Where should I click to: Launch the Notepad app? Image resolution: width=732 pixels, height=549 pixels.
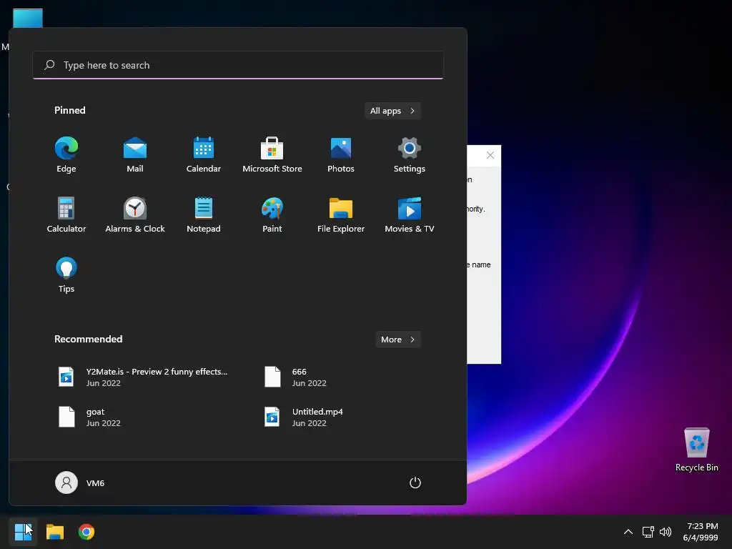[x=204, y=214]
